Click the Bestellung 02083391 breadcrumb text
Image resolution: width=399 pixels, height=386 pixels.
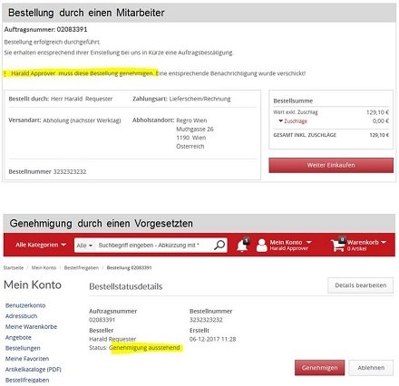[x=129, y=267]
